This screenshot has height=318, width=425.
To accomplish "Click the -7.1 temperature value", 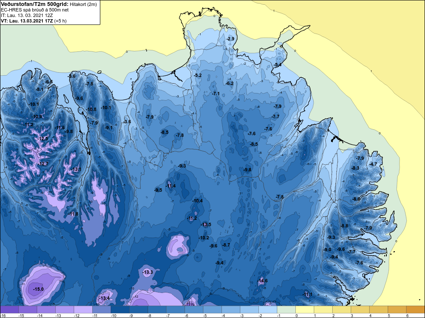I will 216,94.
